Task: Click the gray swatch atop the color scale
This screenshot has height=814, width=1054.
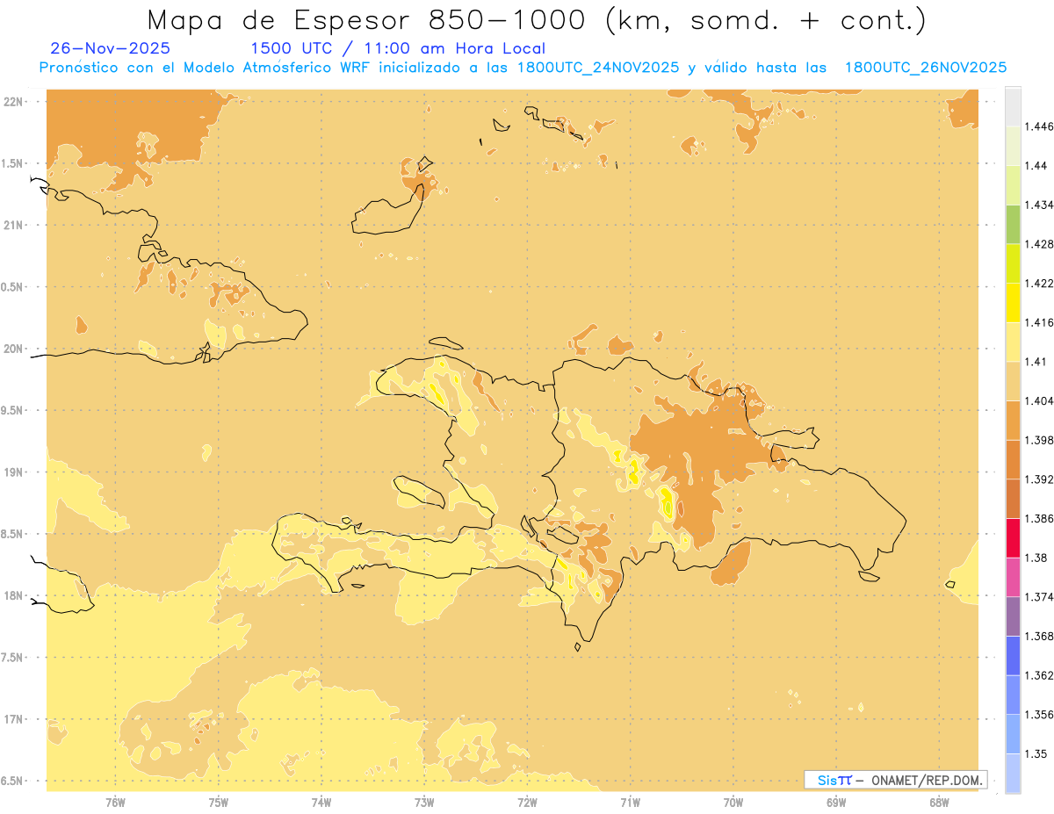Action: (1013, 106)
